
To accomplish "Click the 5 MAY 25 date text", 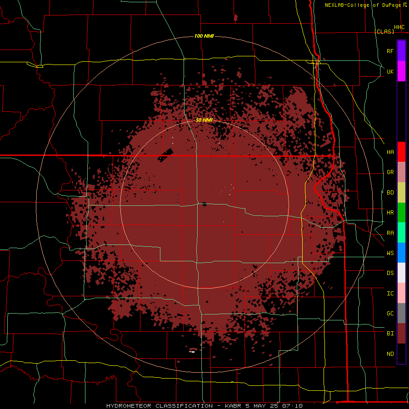I will click(263, 406).
